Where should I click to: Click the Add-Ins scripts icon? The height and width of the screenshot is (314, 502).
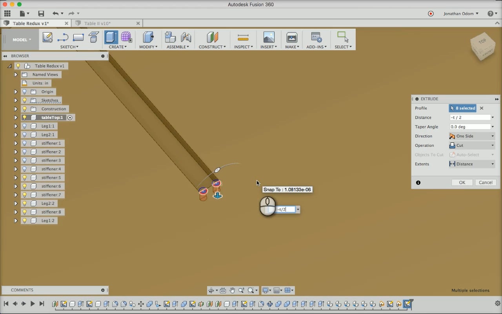point(316,37)
